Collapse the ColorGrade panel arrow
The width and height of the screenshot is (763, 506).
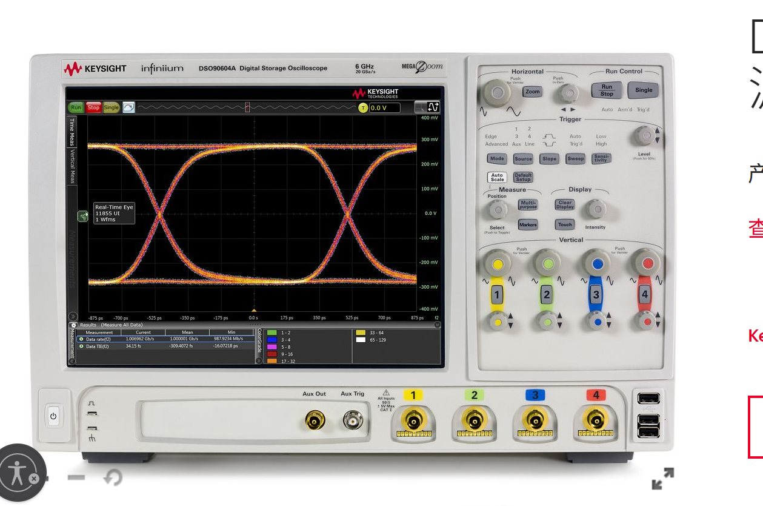pyautogui.click(x=259, y=360)
